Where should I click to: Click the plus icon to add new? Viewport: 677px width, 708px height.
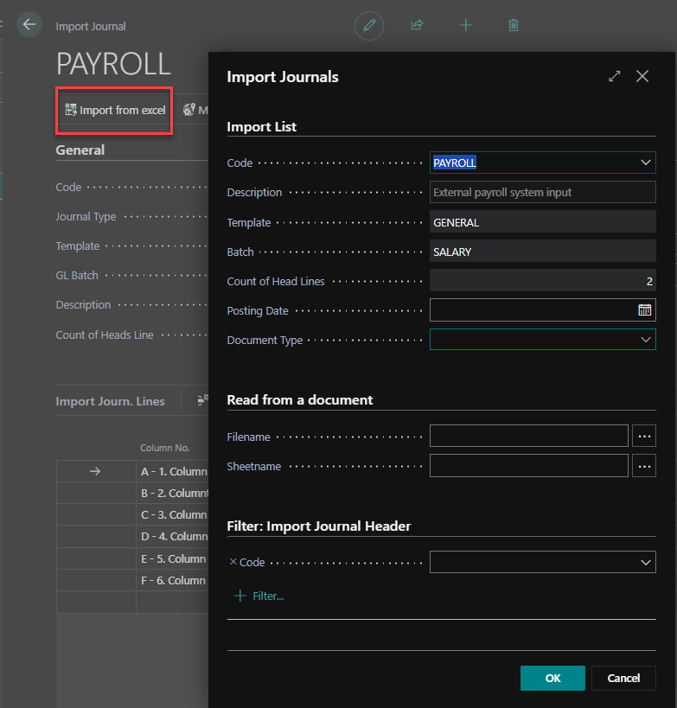465,25
